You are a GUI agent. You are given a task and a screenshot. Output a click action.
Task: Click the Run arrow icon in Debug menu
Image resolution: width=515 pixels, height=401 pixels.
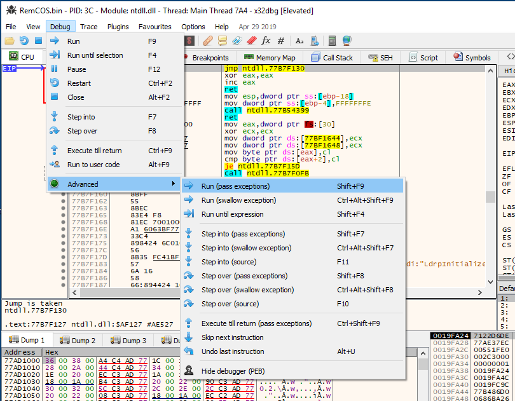pyautogui.click(x=55, y=41)
